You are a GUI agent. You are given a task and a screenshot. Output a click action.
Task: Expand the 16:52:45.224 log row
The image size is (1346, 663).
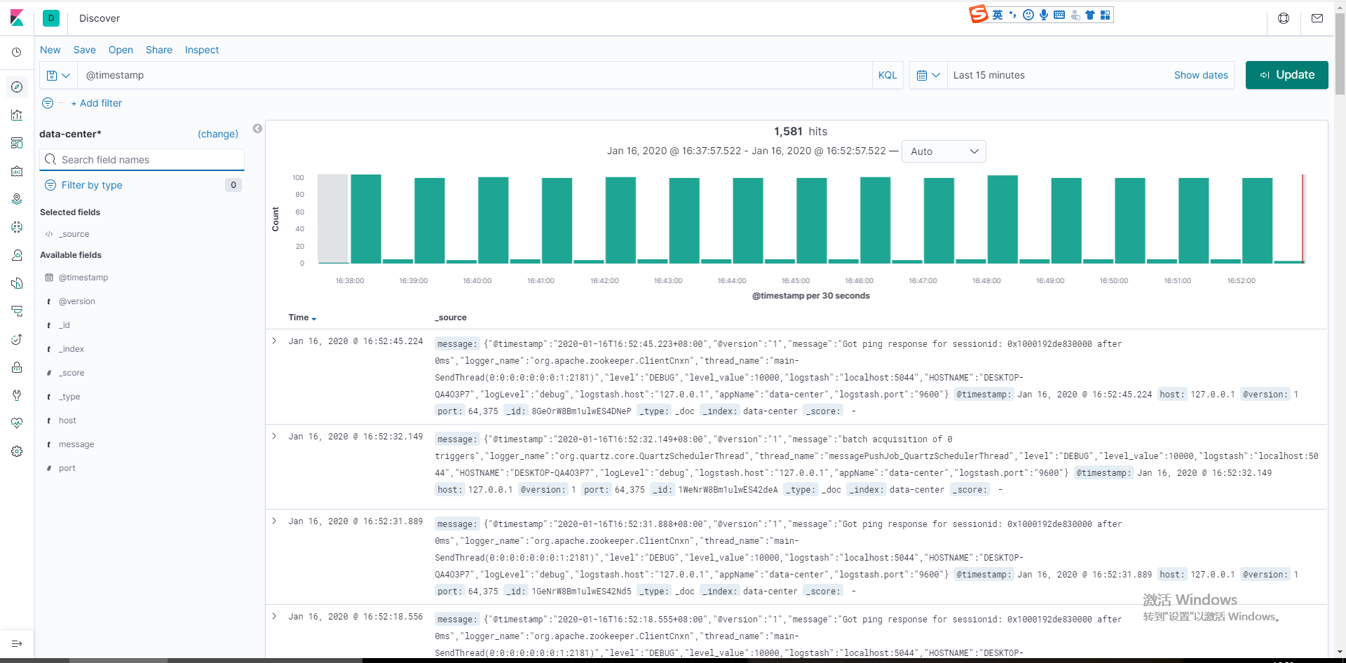pos(274,341)
